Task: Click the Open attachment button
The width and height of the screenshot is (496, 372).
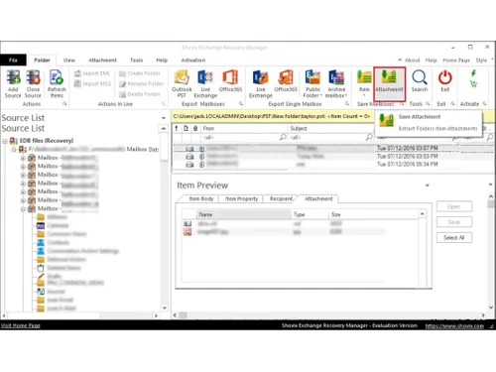Action: (454, 206)
